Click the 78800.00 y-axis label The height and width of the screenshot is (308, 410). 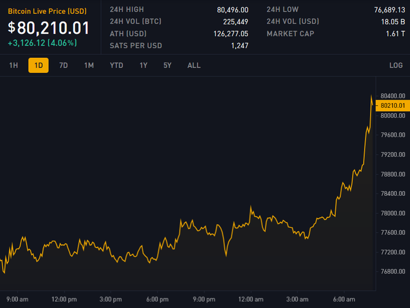[x=393, y=174]
